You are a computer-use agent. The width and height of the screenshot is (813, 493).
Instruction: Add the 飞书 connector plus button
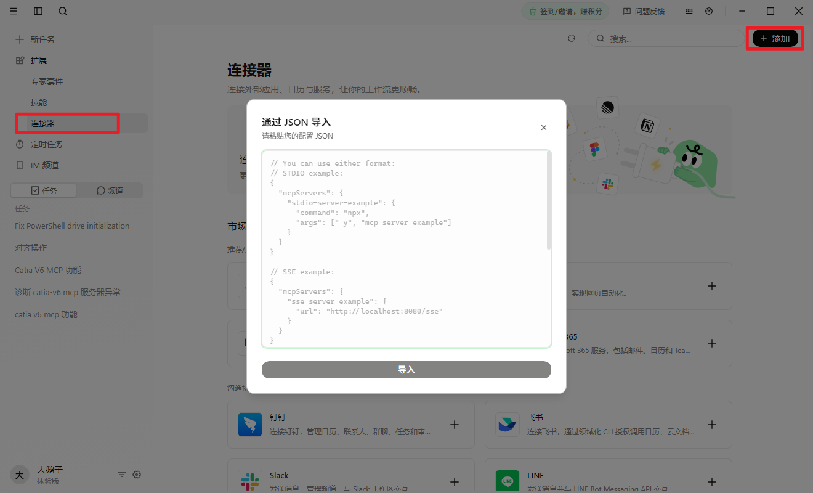pyautogui.click(x=712, y=425)
